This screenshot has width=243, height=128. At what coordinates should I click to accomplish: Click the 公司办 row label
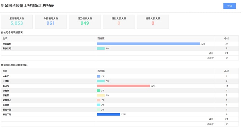click(x=6, y=81)
